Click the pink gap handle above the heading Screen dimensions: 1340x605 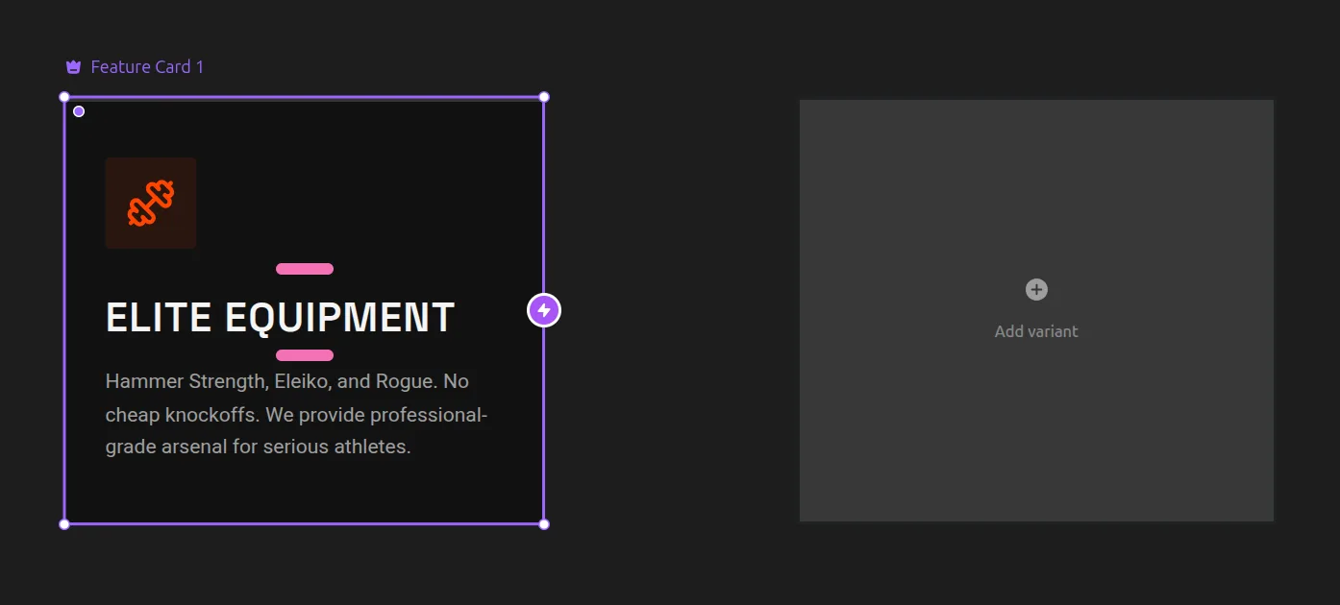pos(305,269)
